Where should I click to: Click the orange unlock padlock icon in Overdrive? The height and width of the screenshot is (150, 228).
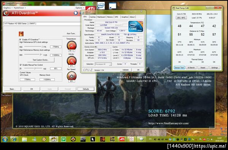click(x=21, y=34)
